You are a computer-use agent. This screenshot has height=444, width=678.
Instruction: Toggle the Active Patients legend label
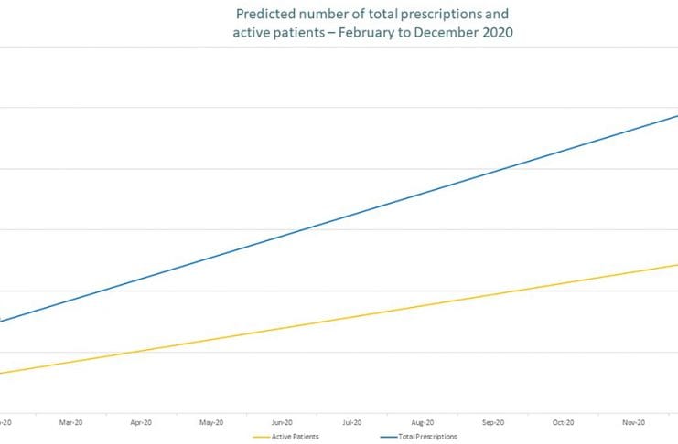(295, 437)
